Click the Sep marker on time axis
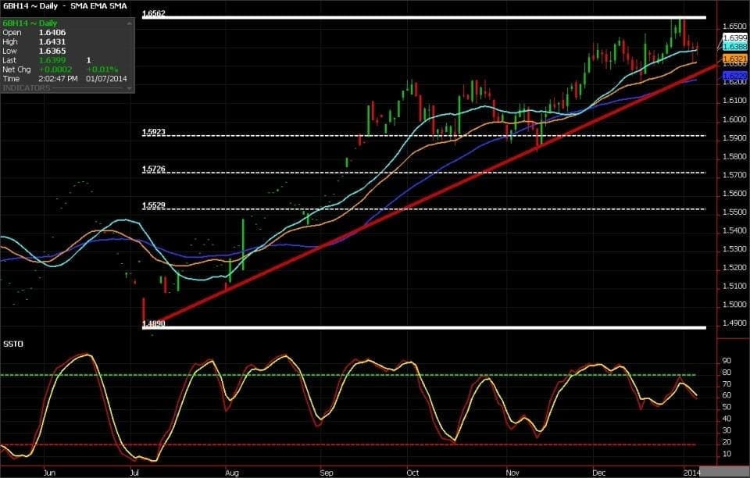Viewport: 750px width, 478px height. coord(327,473)
